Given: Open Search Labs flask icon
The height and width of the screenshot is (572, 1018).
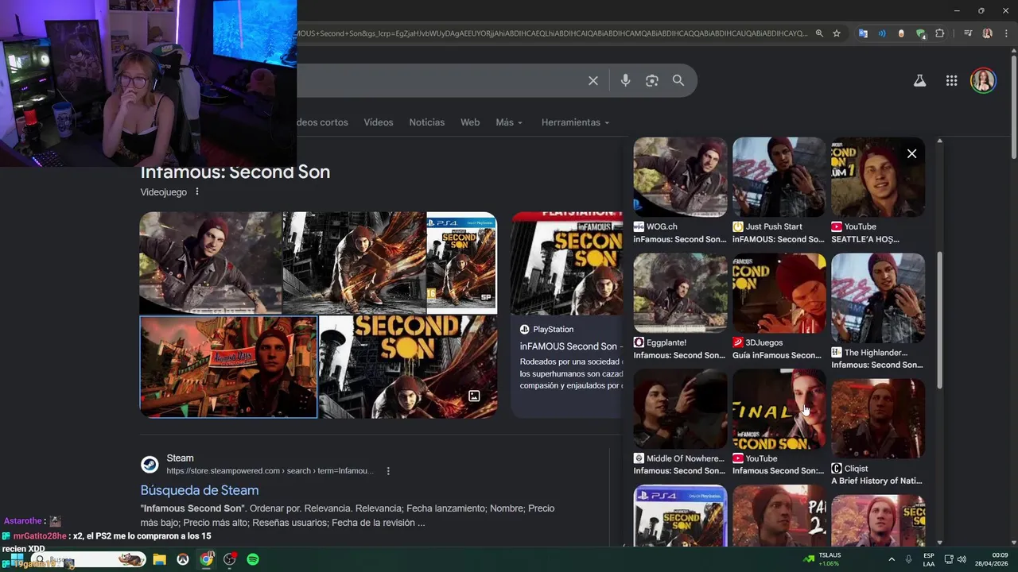Looking at the screenshot, I should (920, 80).
